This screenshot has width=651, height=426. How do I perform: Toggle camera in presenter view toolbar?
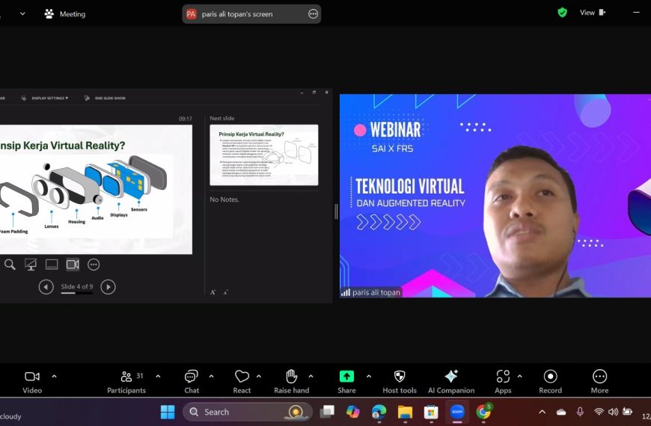[x=73, y=265]
